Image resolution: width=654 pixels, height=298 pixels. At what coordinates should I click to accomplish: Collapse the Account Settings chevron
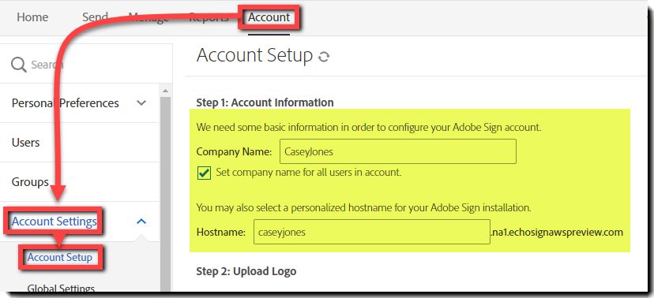coord(142,222)
